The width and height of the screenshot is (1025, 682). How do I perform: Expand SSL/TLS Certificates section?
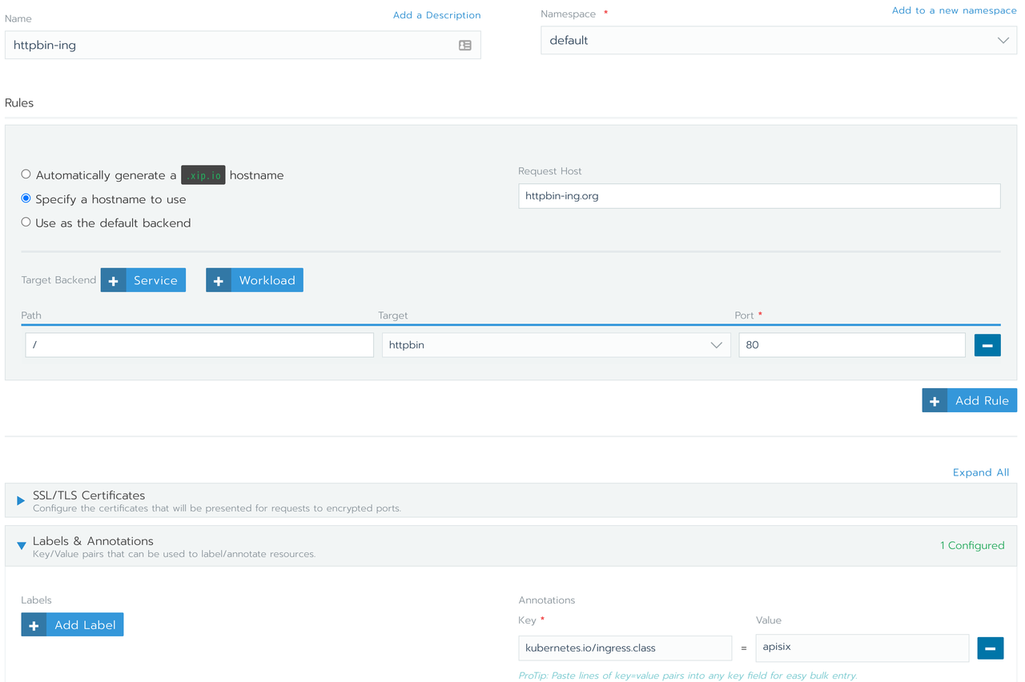coord(22,500)
